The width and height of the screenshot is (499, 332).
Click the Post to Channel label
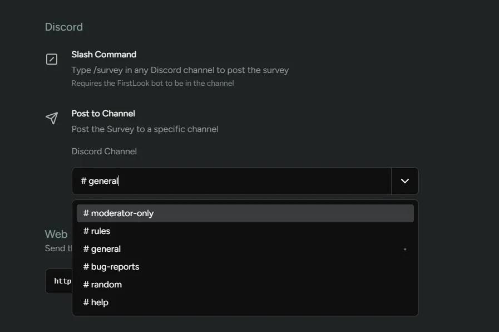[103, 113]
